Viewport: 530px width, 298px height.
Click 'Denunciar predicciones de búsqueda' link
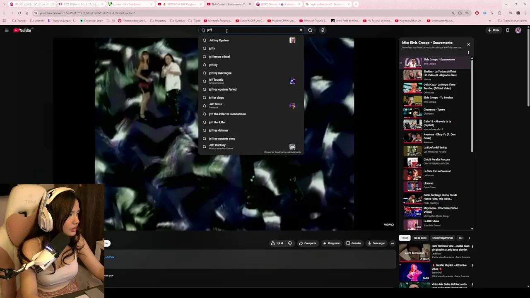pyautogui.click(x=282, y=152)
